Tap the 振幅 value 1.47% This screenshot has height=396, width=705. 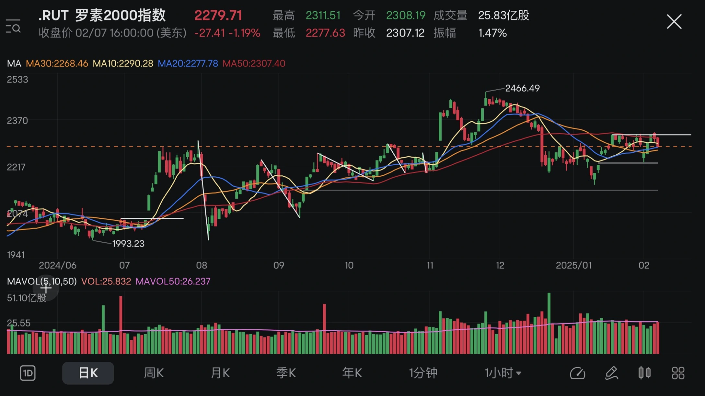(492, 33)
